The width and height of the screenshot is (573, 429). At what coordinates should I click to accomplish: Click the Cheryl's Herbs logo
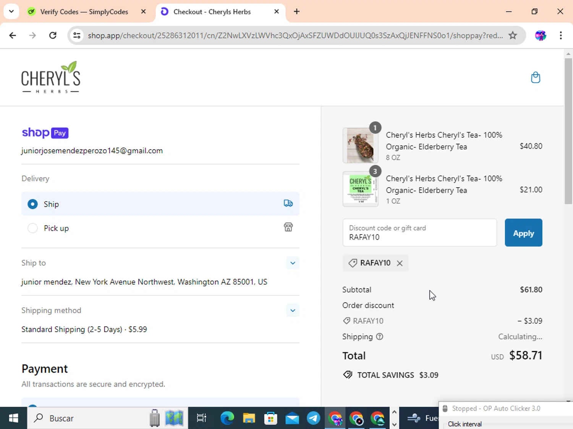51,77
